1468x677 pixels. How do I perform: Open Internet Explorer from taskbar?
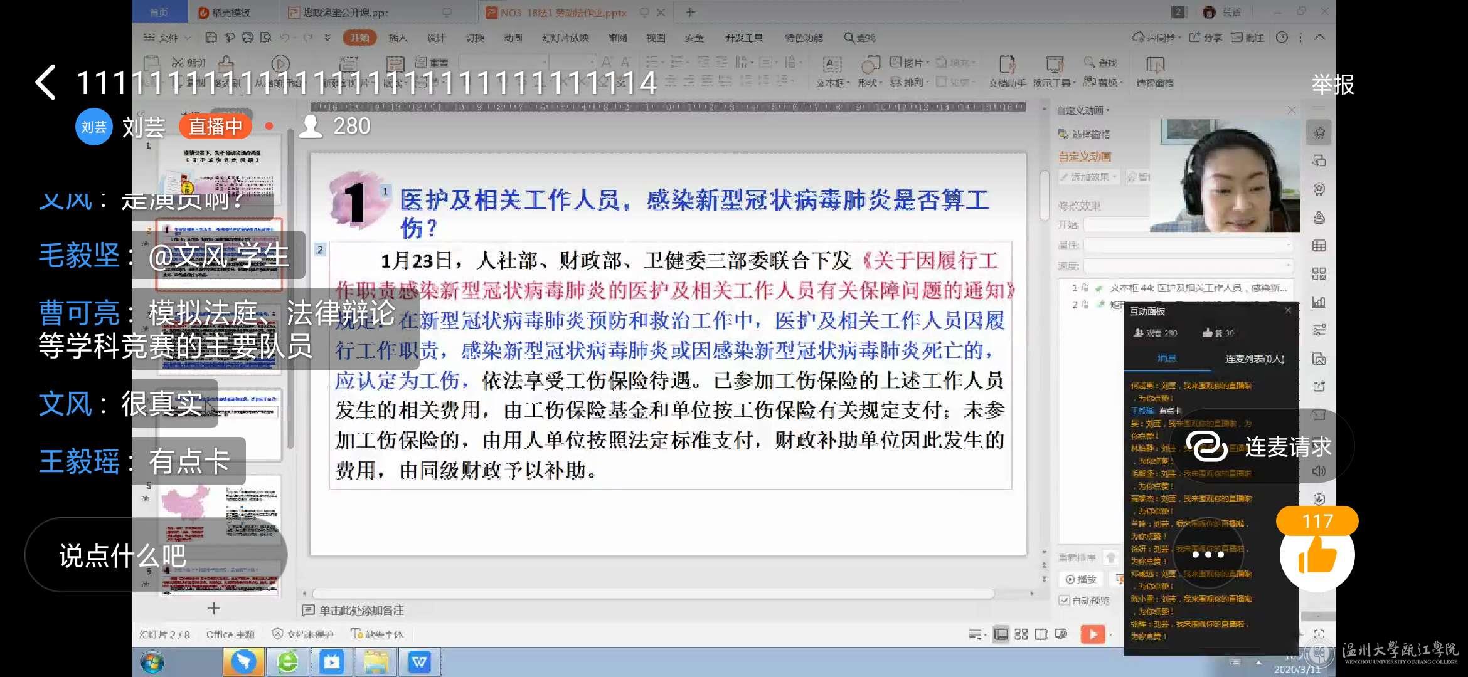coord(288,663)
